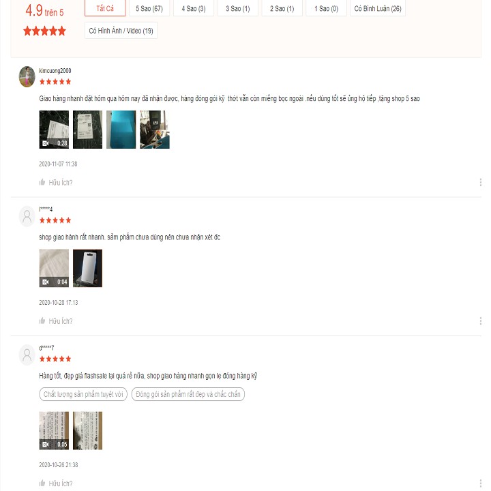Open kimcuong2000's profile avatar

click(27, 76)
